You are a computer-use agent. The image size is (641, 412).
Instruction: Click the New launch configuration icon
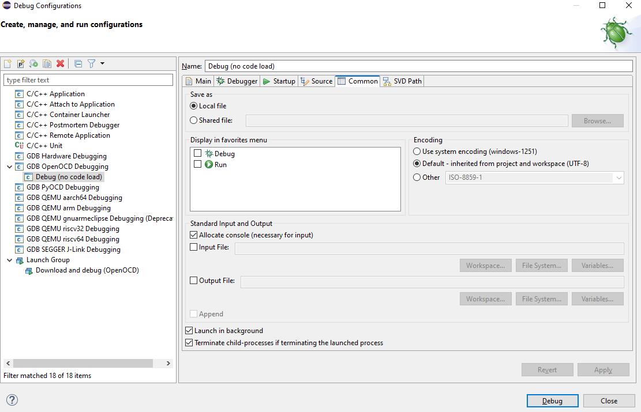click(x=8, y=63)
